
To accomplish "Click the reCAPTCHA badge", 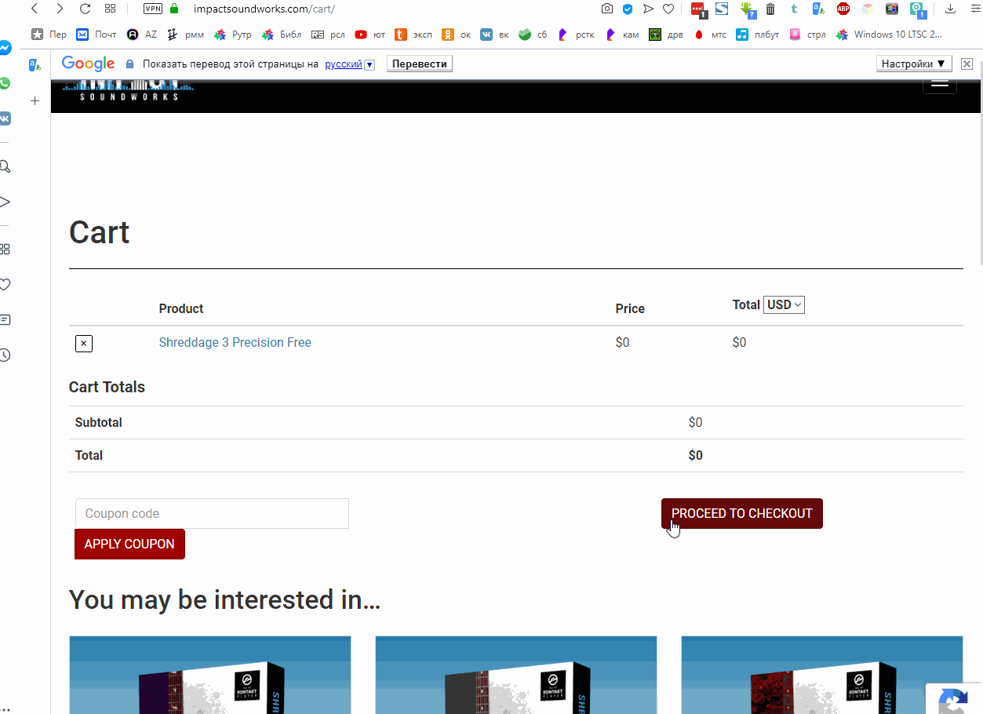I will (954, 698).
